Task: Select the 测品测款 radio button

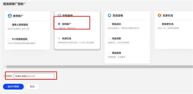Action: tap(109, 38)
